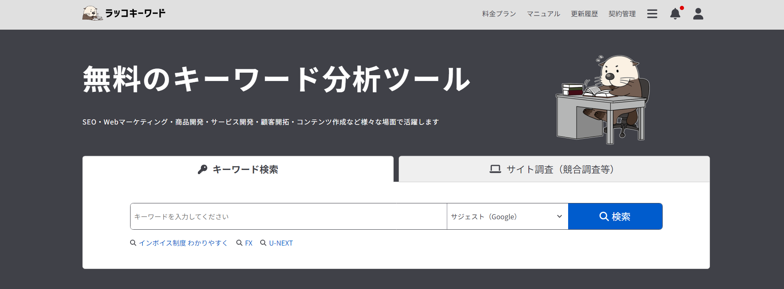Click the laptop icon in サイト調査 tab
The width and height of the screenshot is (784, 289).
(495, 169)
